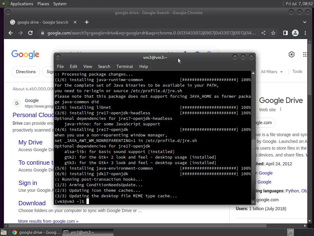The image size is (314, 236).
Task: Click the workspace switcher in bottom panel
Action: coord(291,232)
